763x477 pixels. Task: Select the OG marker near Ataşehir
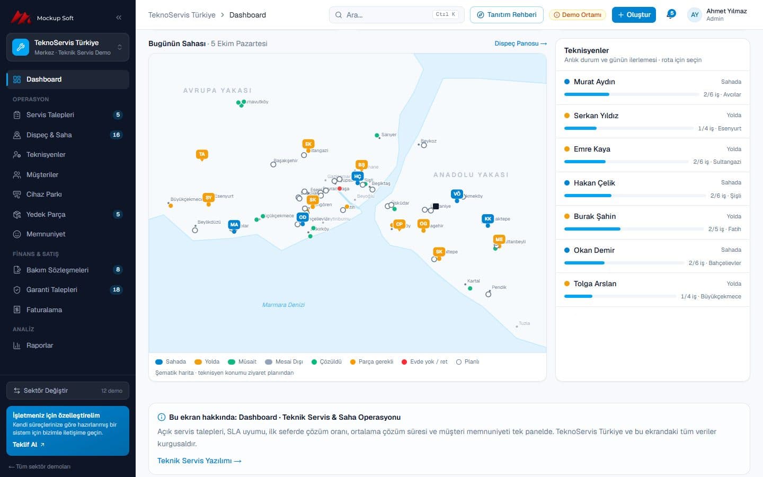tap(423, 224)
